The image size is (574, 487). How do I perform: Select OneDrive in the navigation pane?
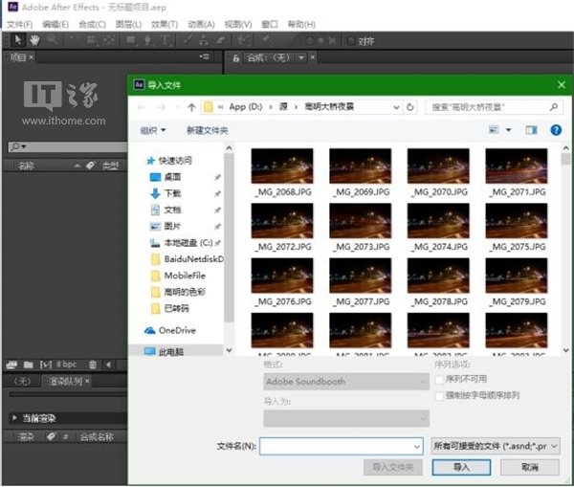tap(177, 330)
